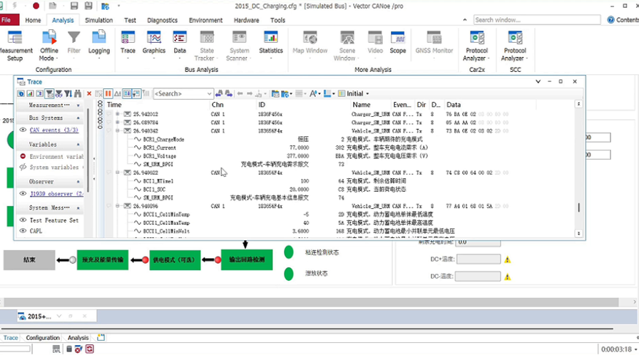Image resolution: width=639 pixels, height=355 pixels.
Task: Click the CAN events (3/3) link
Action: (x=53, y=130)
